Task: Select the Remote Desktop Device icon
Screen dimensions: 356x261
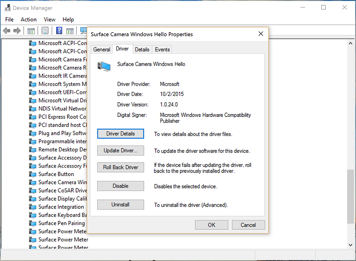Action: click(x=33, y=150)
